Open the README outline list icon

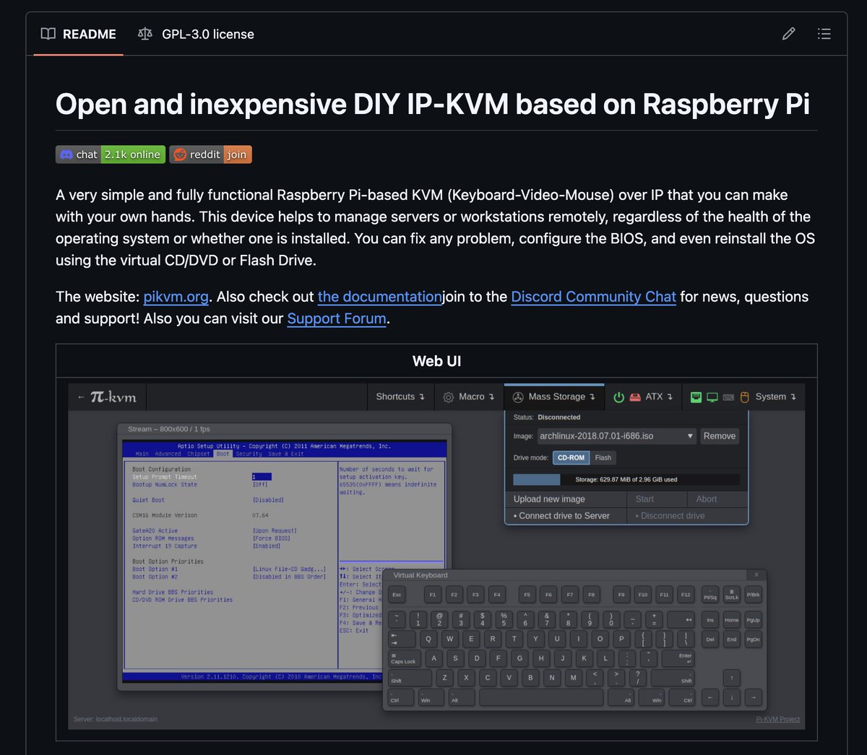(x=824, y=34)
